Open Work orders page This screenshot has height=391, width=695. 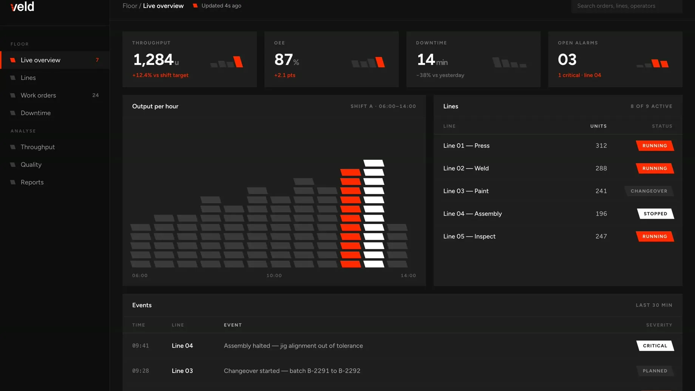coord(55,95)
